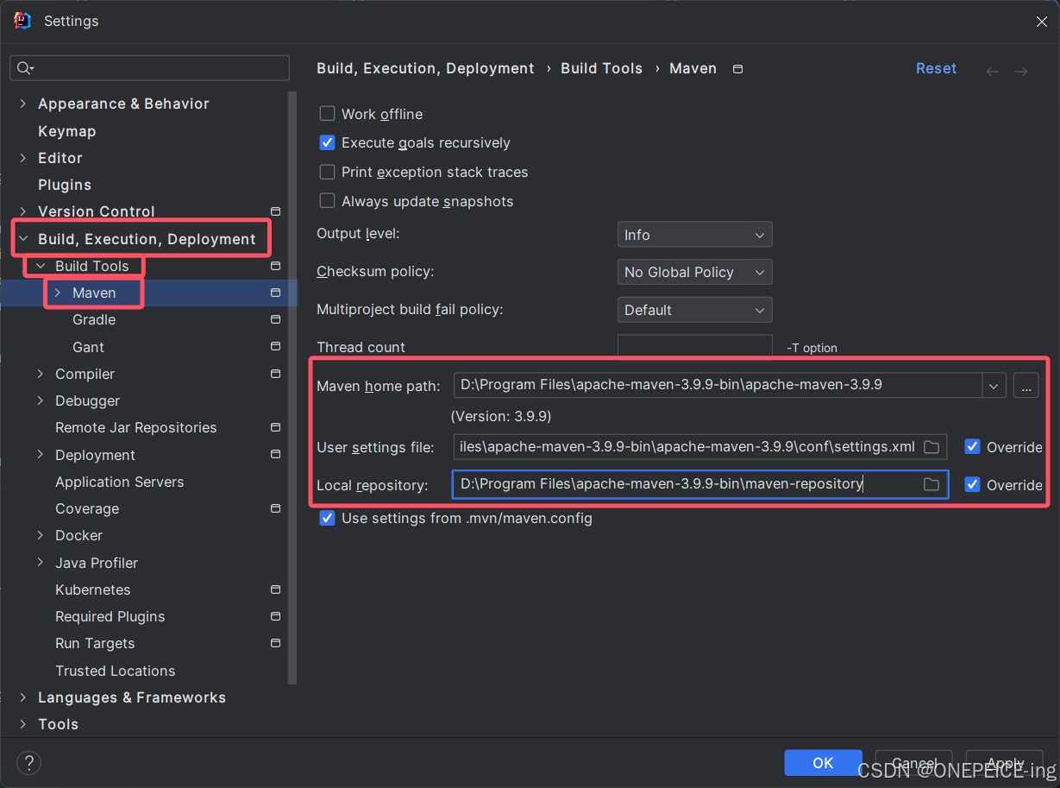The height and width of the screenshot is (788, 1060).
Task: Expand the Debugger node
Action: point(41,400)
